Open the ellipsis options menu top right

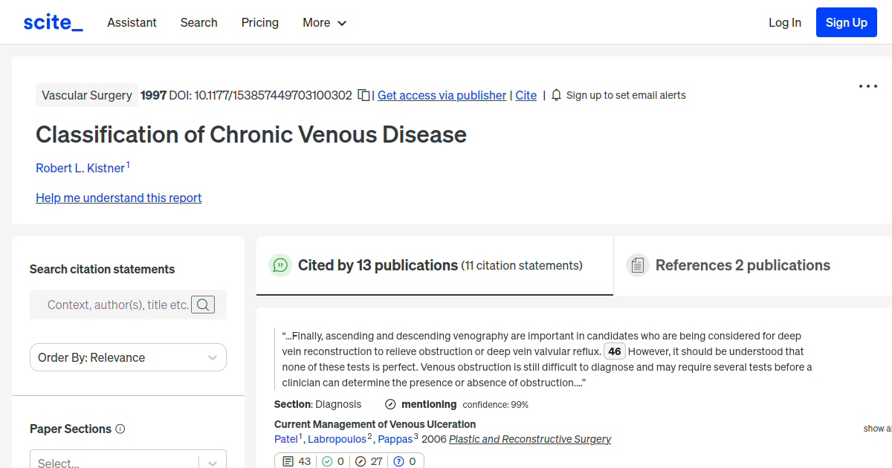[x=867, y=86]
